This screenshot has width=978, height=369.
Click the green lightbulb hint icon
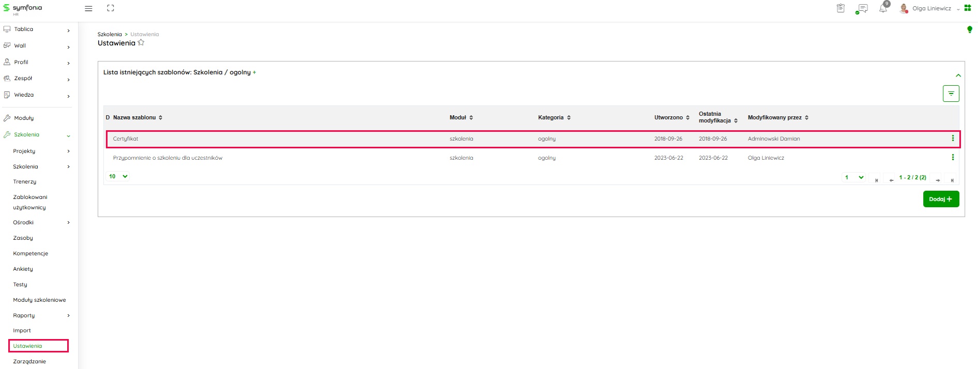[x=970, y=29]
